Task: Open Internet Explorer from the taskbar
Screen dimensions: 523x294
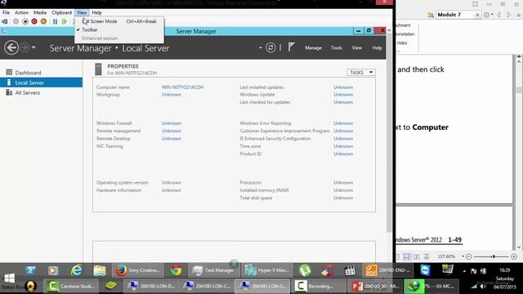Action: tap(76, 270)
